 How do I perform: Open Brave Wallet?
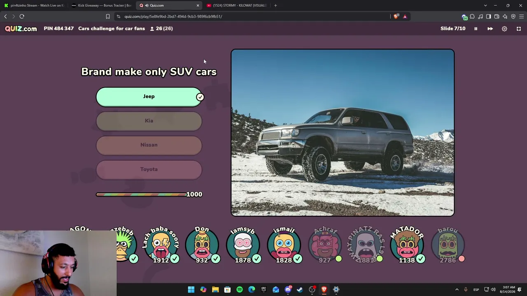497,16
